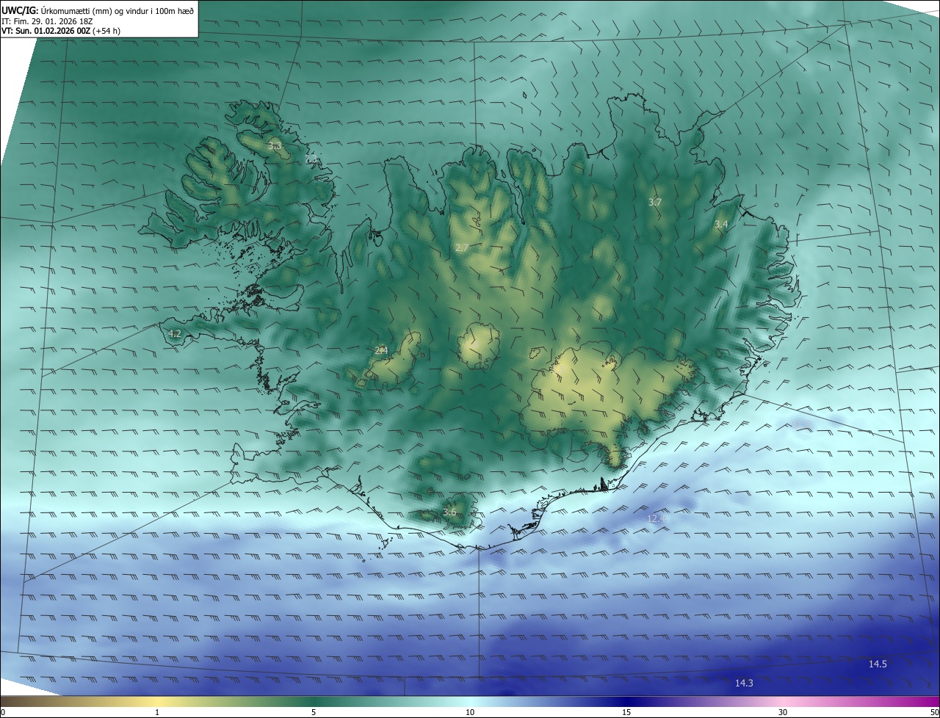Click the 10 tick on the color scale
The height and width of the screenshot is (718, 940).
[470, 712]
